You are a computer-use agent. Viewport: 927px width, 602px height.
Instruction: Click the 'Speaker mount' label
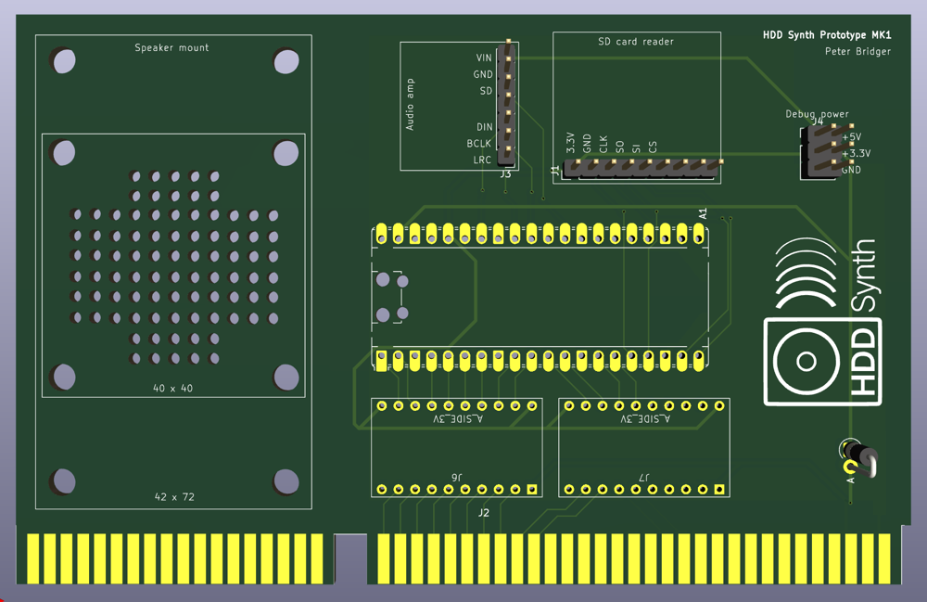pyautogui.click(x=171, y=48)
